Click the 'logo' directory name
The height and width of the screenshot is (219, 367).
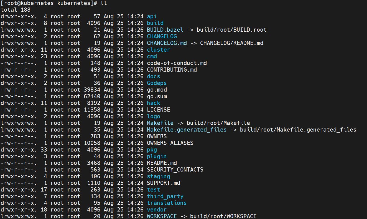[154, 116]
